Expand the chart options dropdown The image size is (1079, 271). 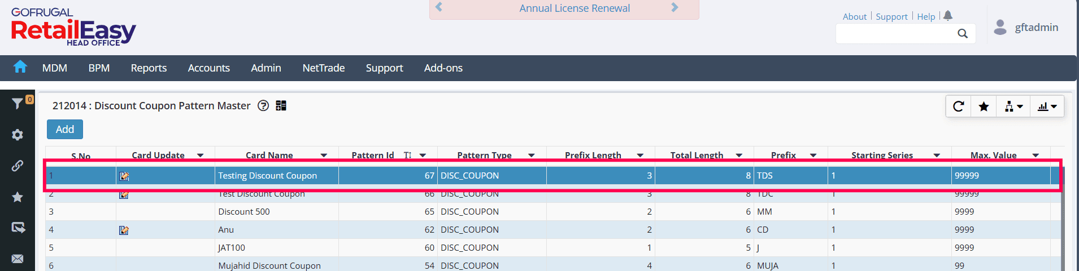[1047, 106]
